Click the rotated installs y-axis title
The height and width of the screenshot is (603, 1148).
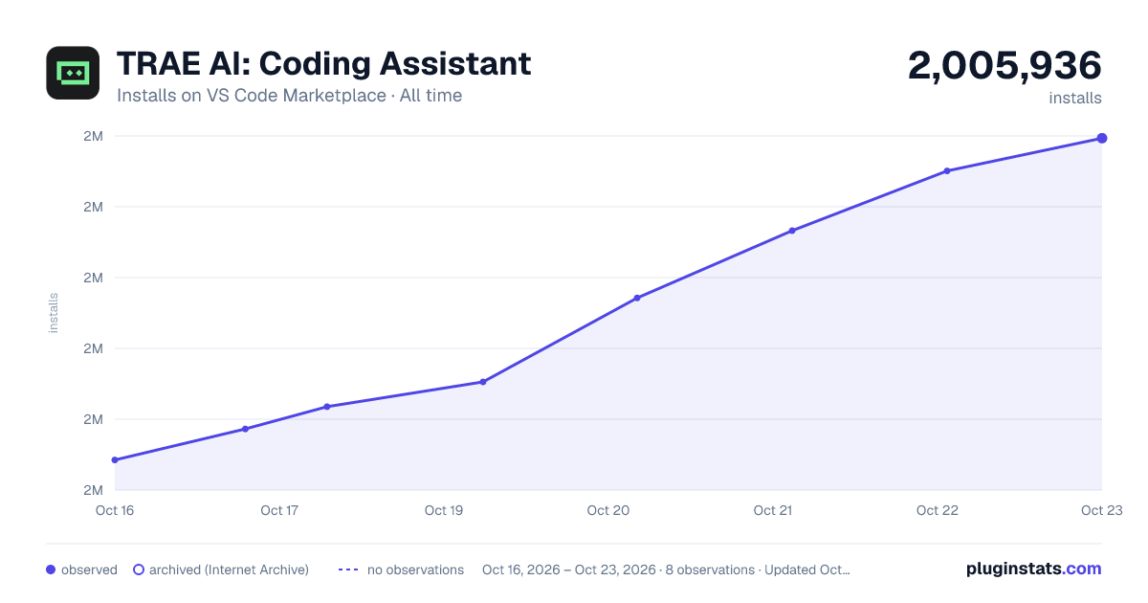point(54,313)
